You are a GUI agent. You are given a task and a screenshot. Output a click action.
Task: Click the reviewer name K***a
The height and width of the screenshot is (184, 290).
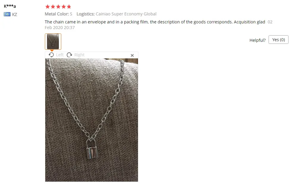(10, 6)
